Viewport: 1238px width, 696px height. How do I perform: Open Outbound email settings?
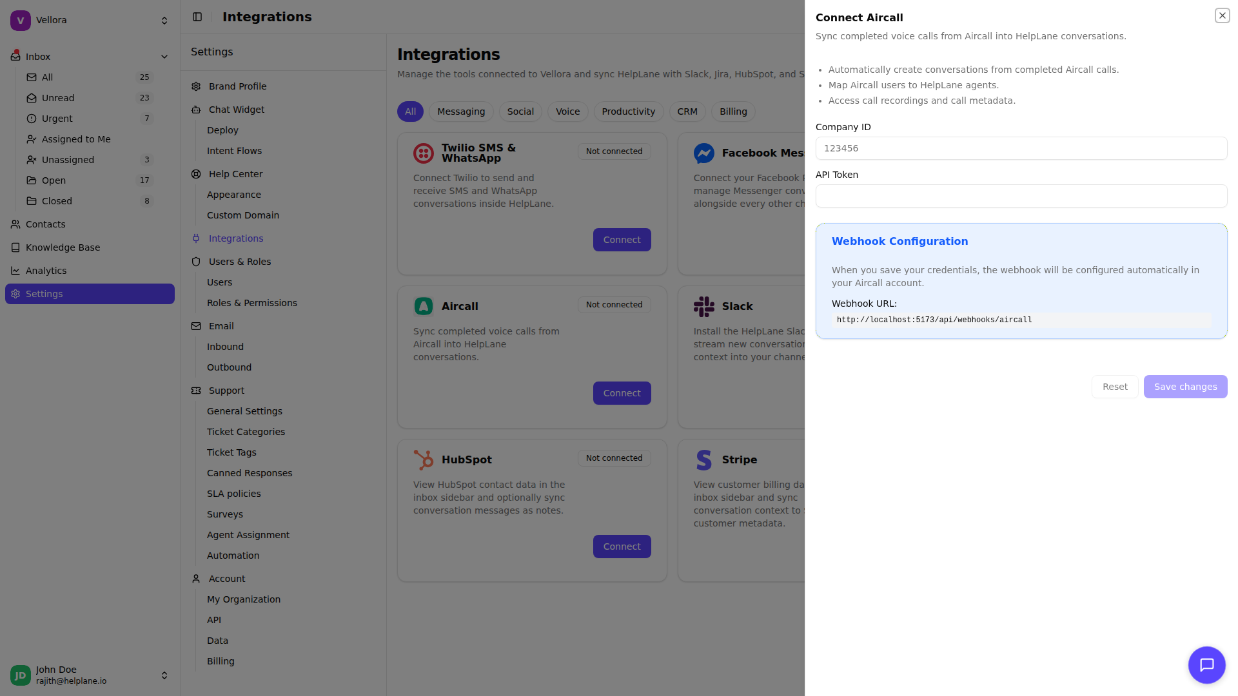click(x=229, y=367)
